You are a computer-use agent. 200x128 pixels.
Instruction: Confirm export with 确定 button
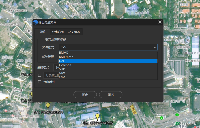[x=85, y=95]
